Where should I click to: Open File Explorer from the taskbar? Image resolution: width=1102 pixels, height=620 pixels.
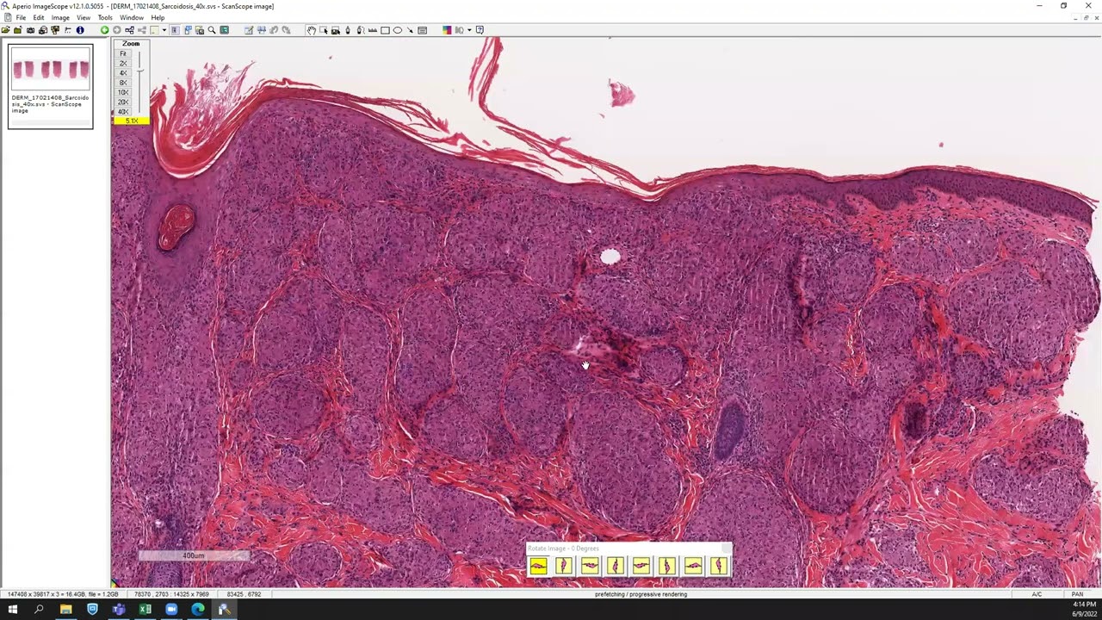point(65,610)
